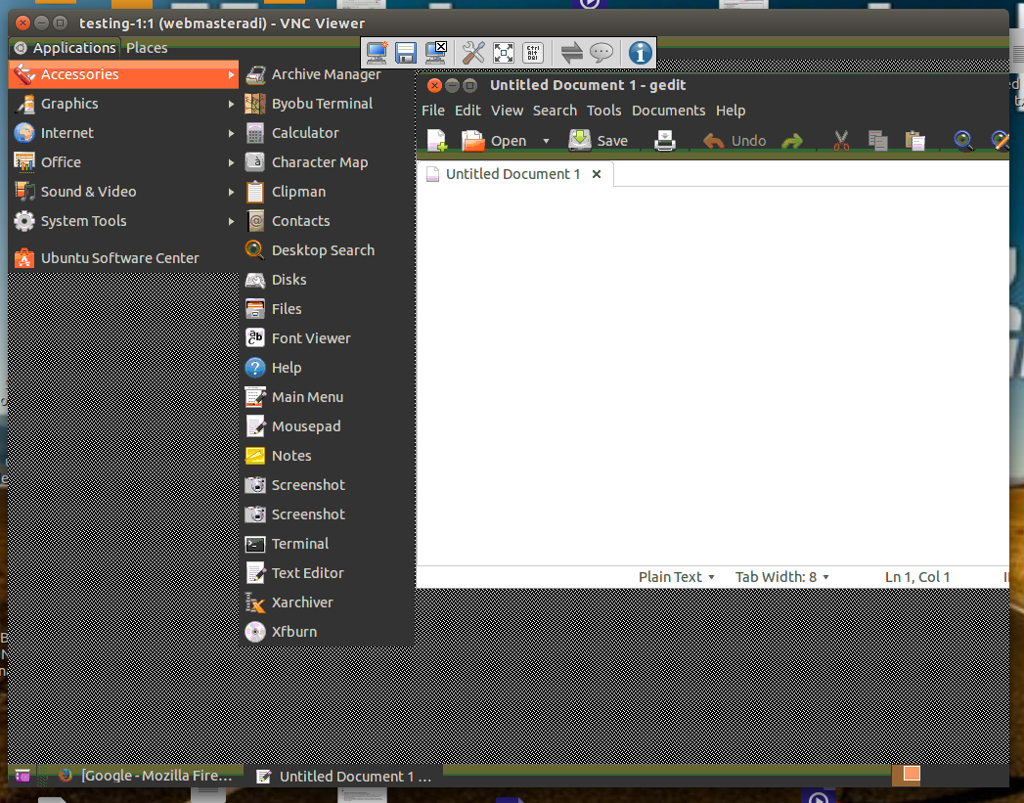Click Open button in gedit toolbar
Viewport: 1024px width, 803px height.
pos(494,141)
